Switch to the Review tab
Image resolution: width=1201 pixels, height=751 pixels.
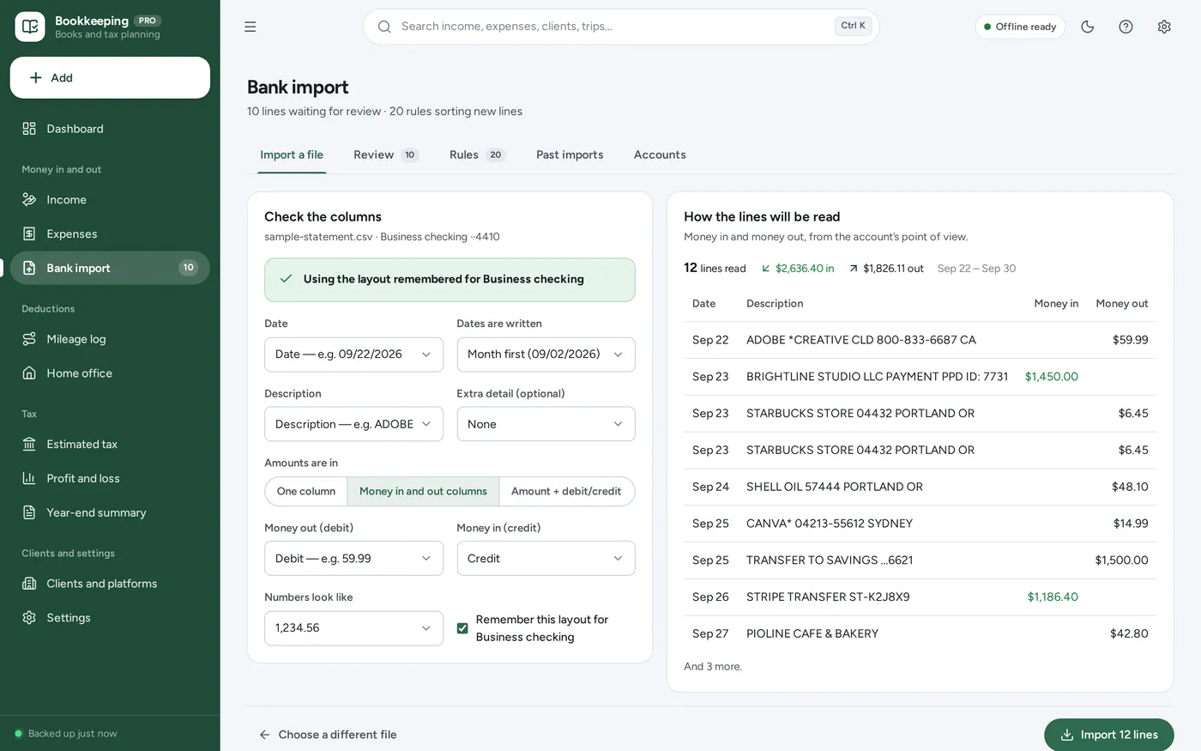coord(386,155)
